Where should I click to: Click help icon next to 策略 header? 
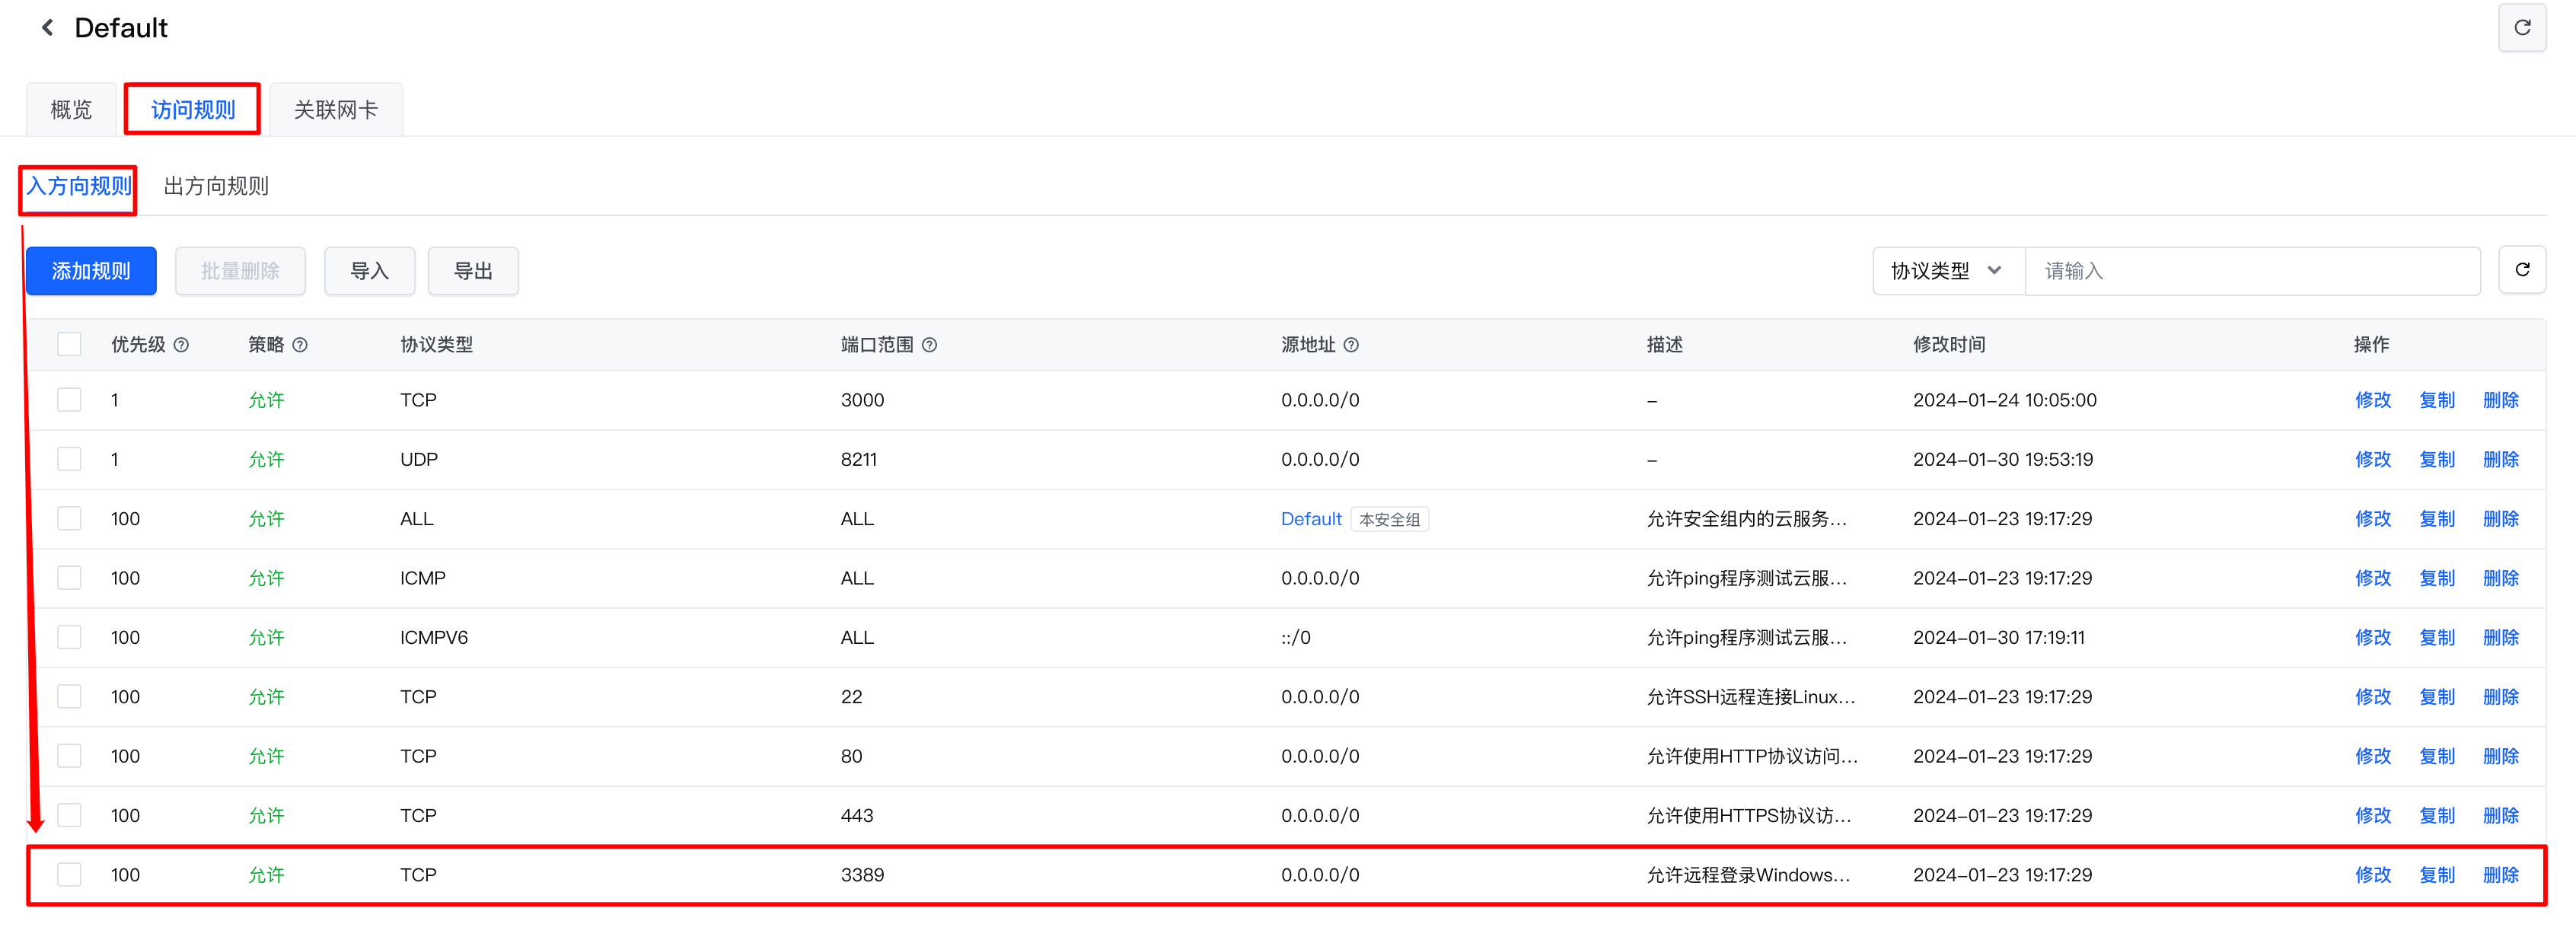(x=300, y=345)
